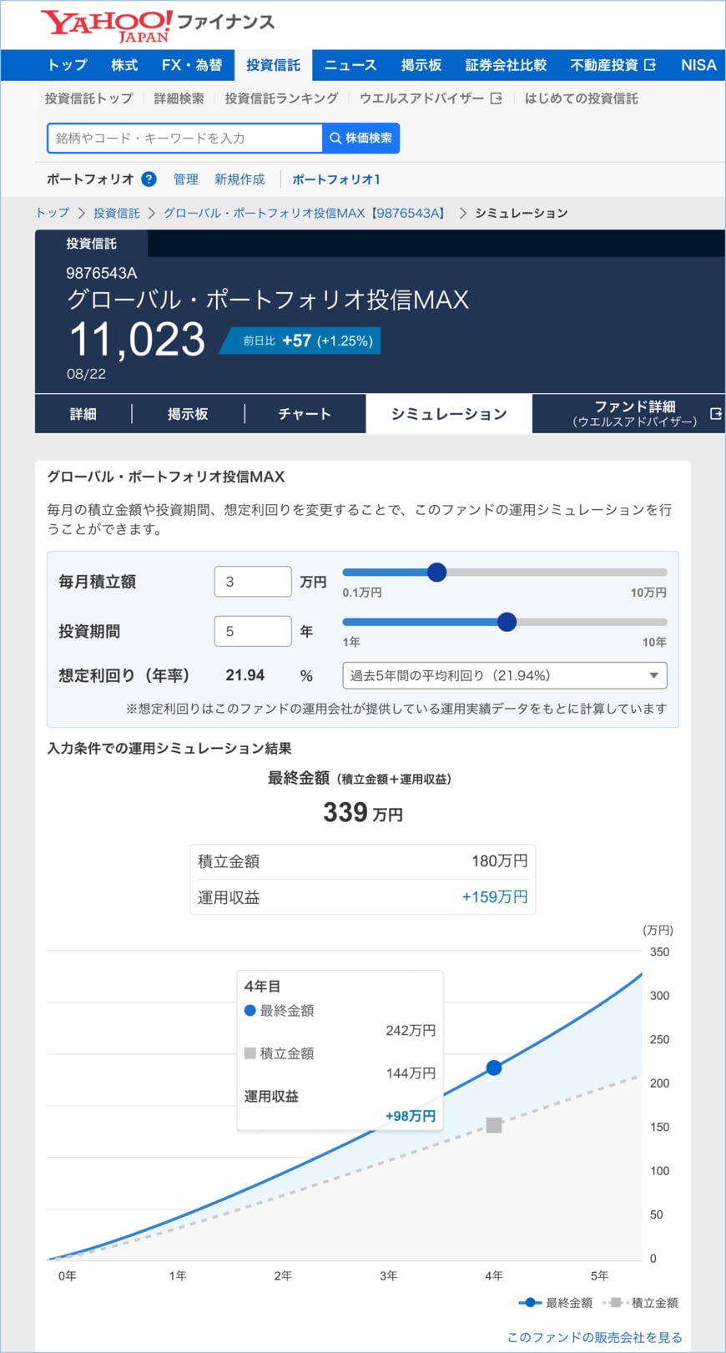Open portfolio 管理 link
Image resolution: width=726 pixels, height=1353 pixels.
(185, 179)
